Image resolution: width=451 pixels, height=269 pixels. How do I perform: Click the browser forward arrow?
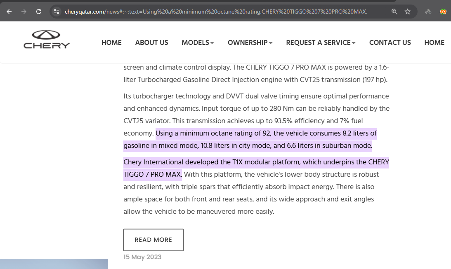pyautogui.click(x=24, y=12)
